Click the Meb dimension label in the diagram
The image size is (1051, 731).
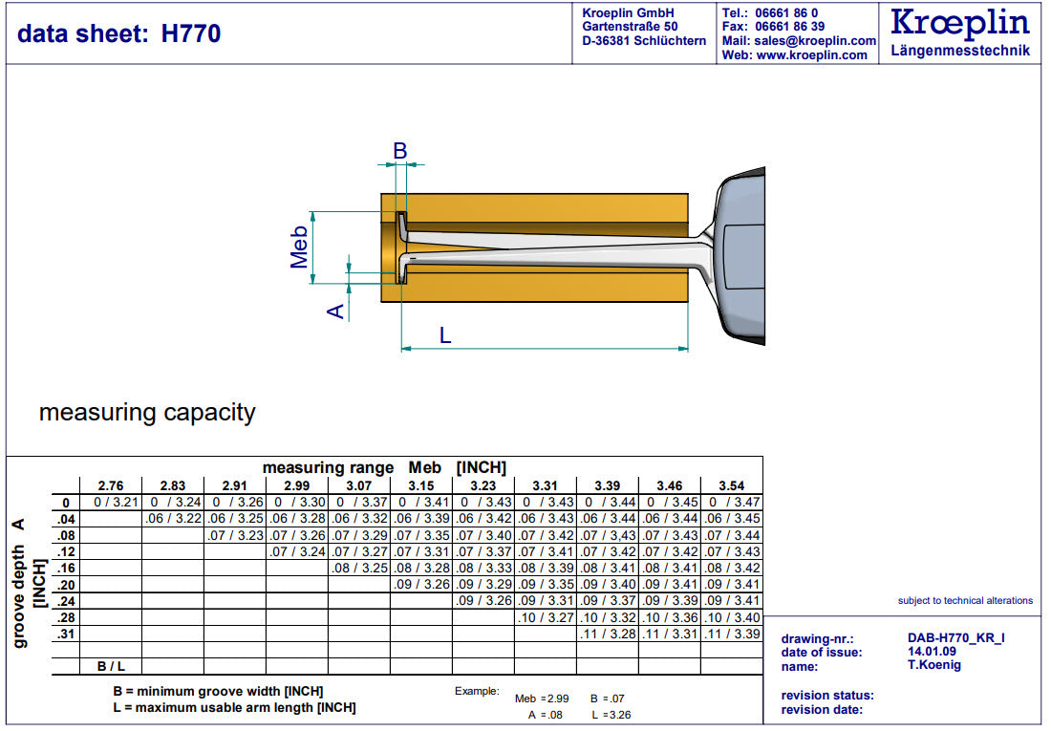point(300,247)
